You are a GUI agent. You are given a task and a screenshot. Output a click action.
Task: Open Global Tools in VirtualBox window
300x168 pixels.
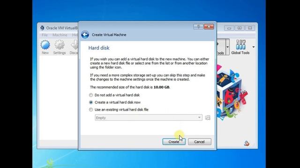pos(240,47)
